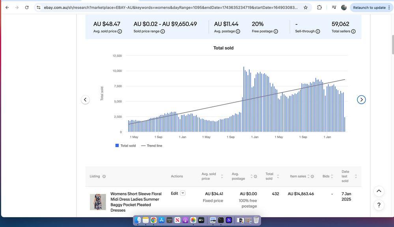This screenshot has width=394, height=227.
Task: Click the AU $14,863.46 item sales value
Action: pos(301,194)
